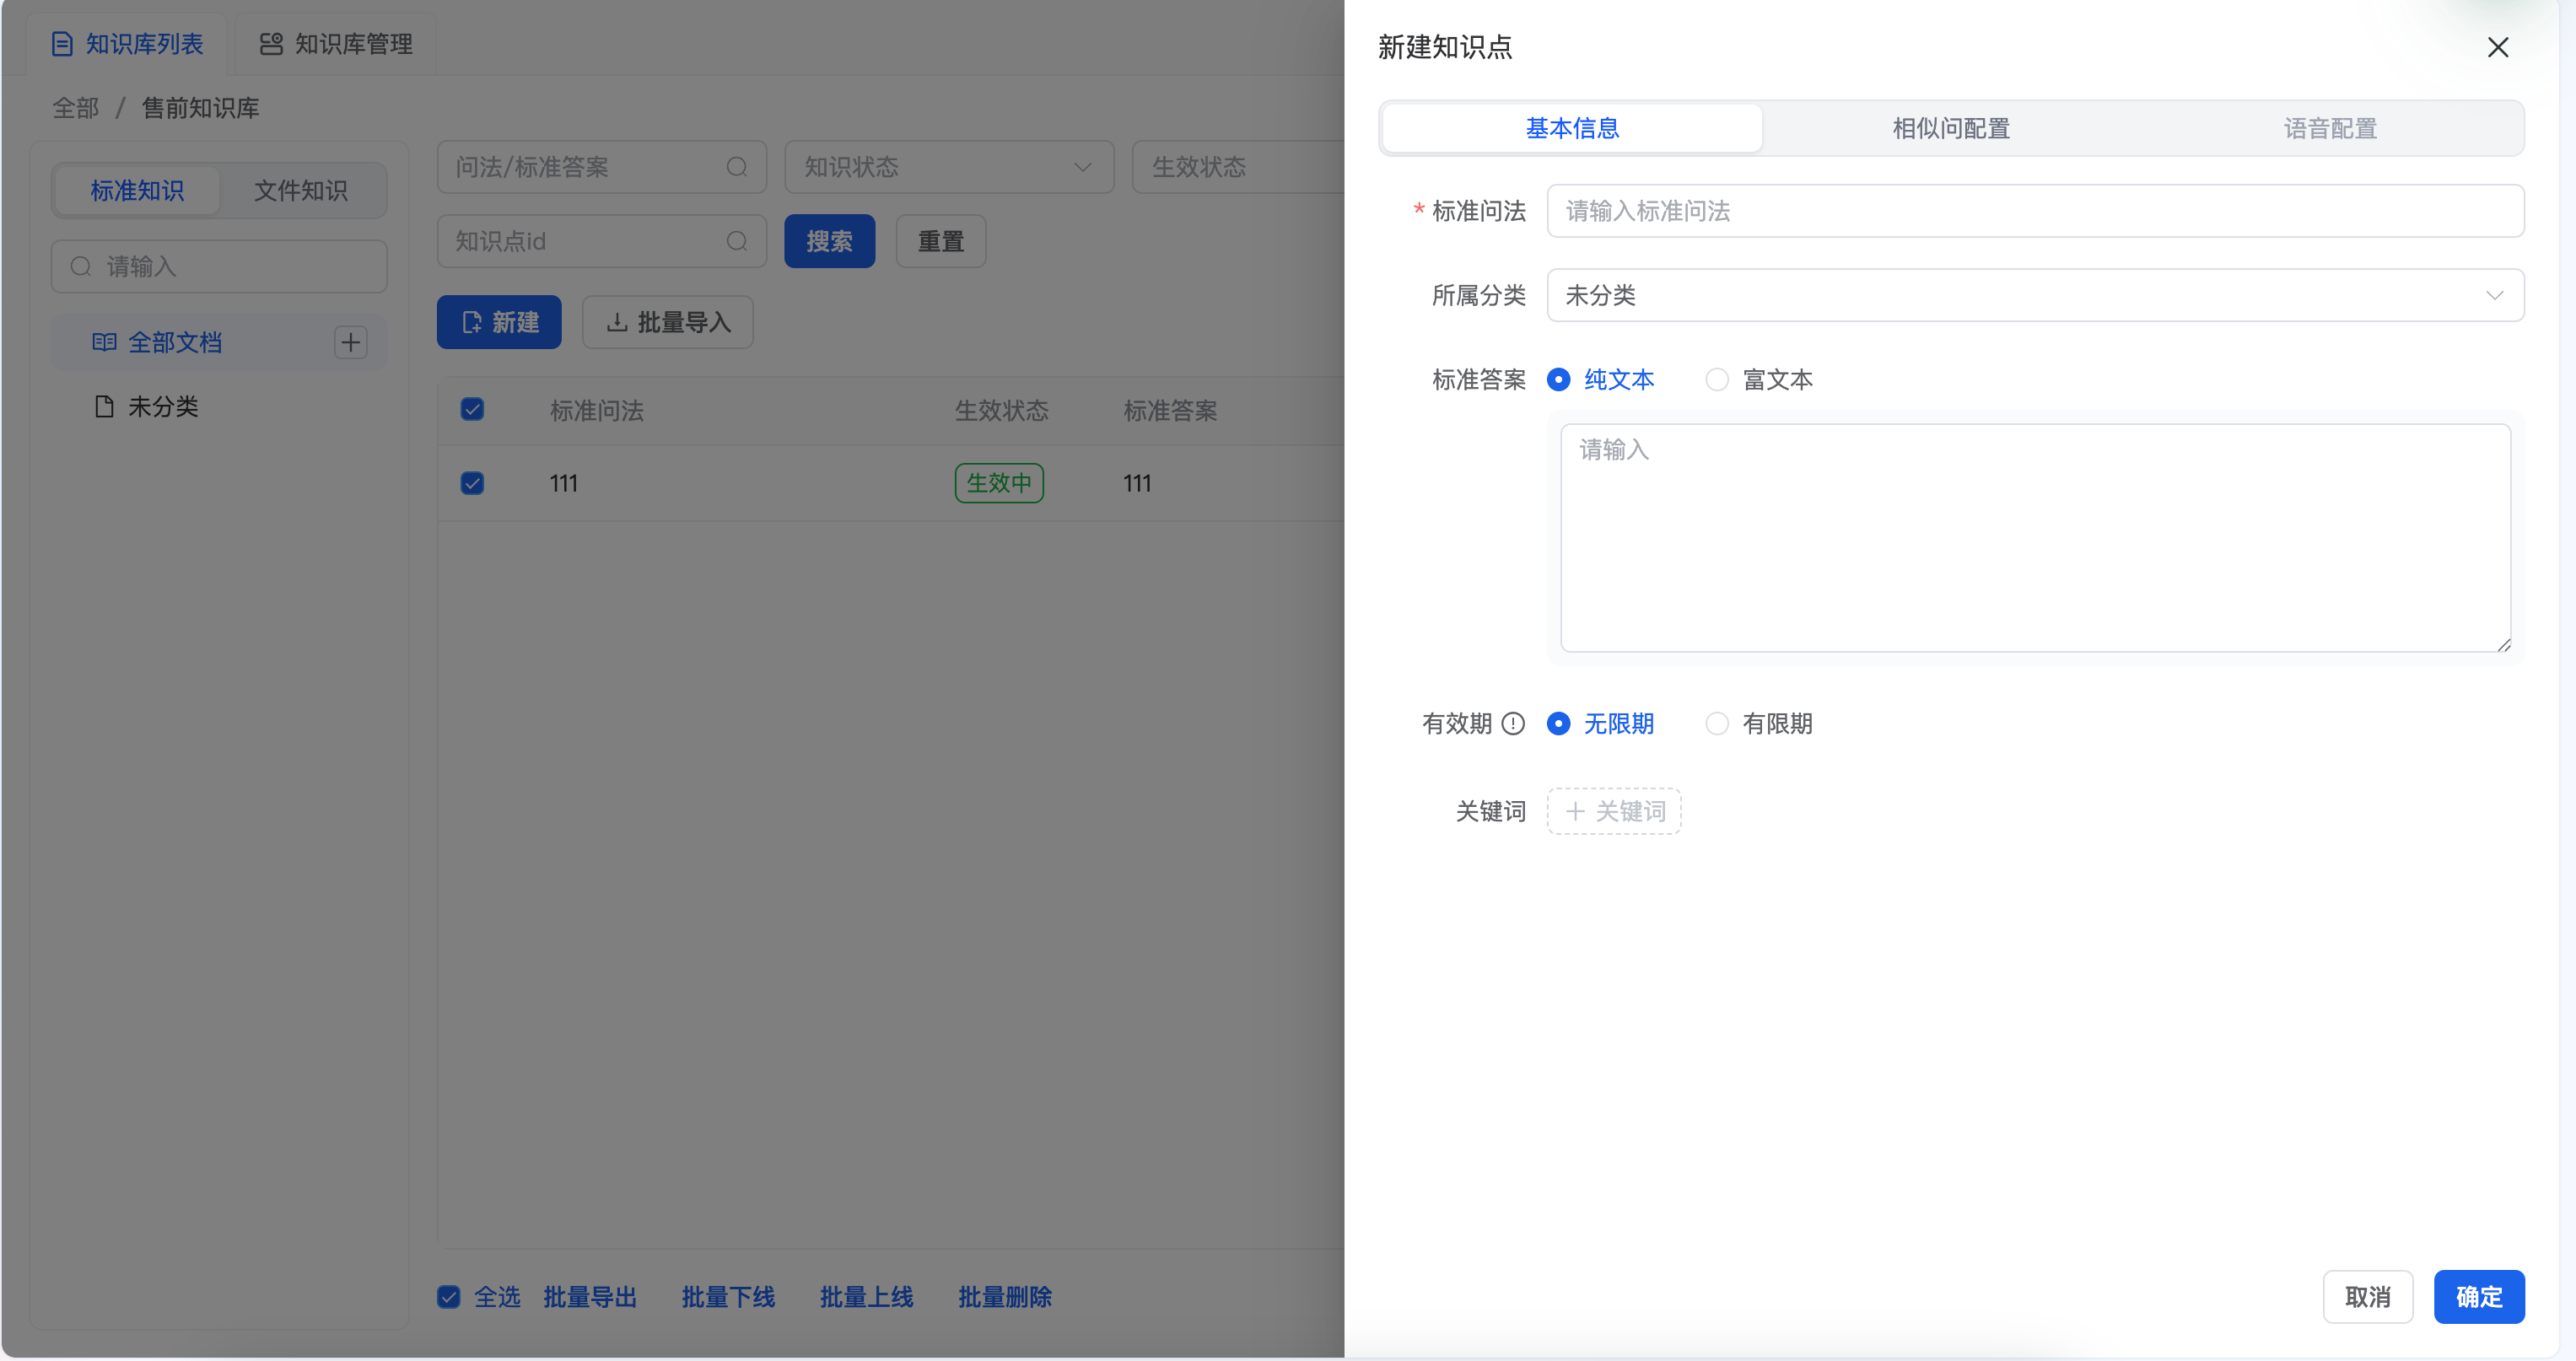
Task: Click the 知识库列表 document icon
Action: tap(62, 44)
